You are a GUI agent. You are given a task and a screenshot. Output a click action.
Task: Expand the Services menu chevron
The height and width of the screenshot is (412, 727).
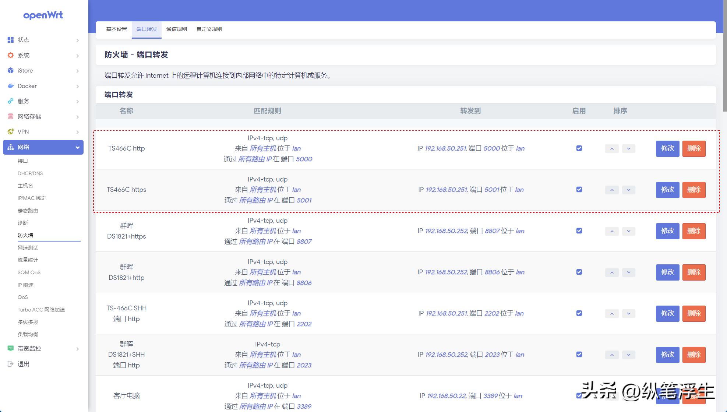pyautogui.click(x=77, y=101)
